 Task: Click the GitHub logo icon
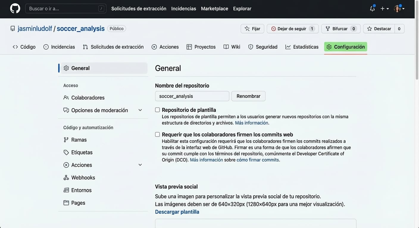click(15, 8)
